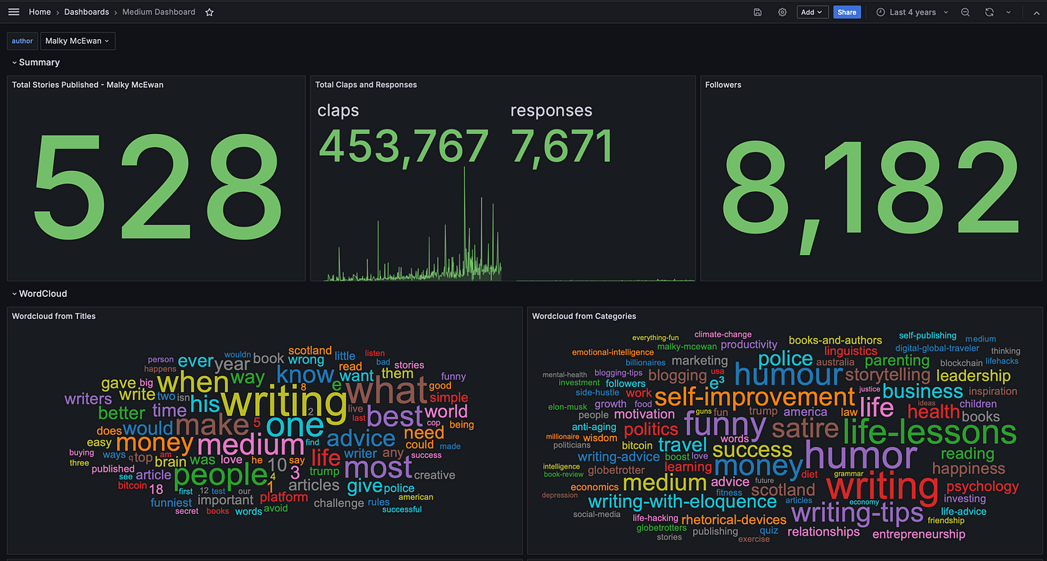Click 'psychology' in Categories wordcloud
Image resolution: width=1047 pixels, height=561 pixels.
point(982,487)
